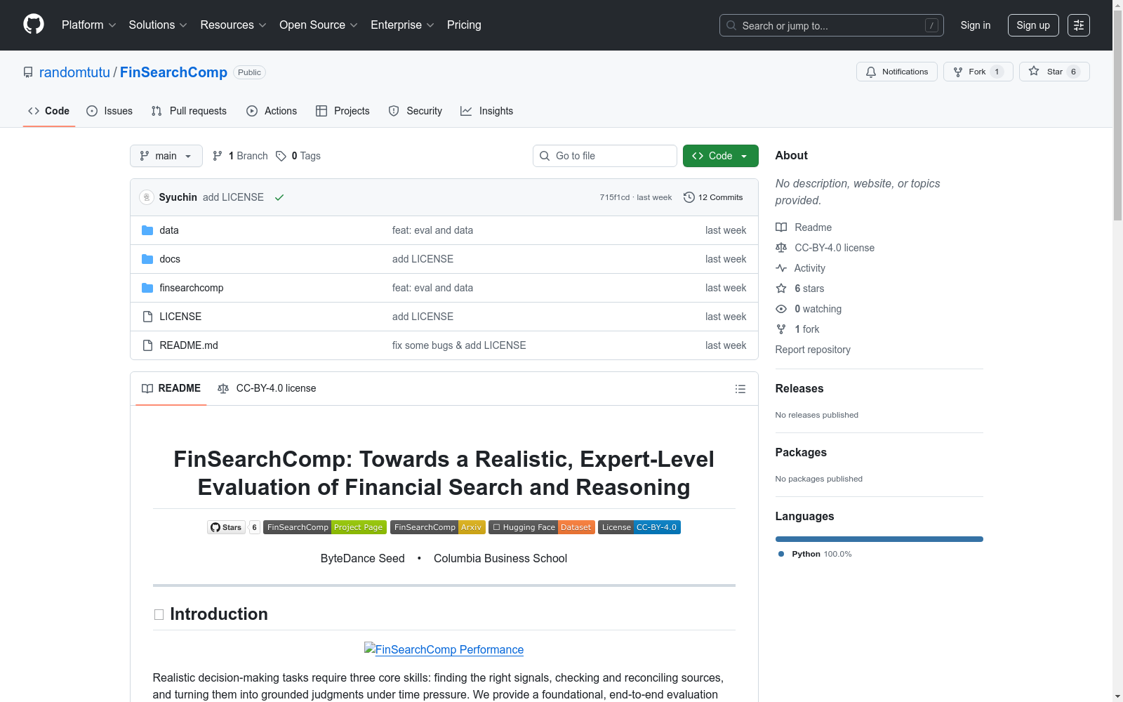Switch to the Projects tab
Viewport: 1123px width, 702px height.
343,111
